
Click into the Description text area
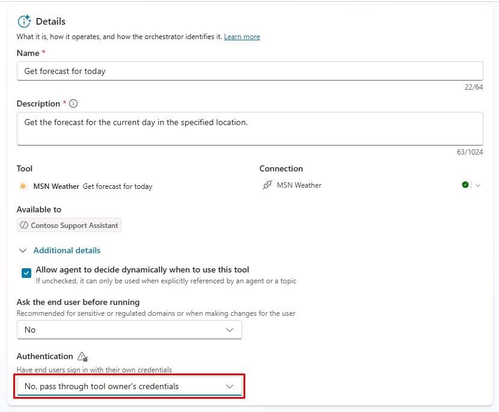click(x=249, y=128)
